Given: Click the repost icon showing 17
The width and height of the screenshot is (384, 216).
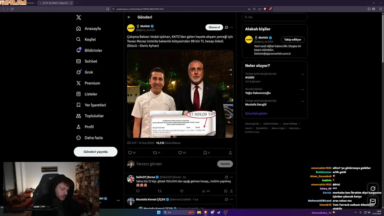Looking at the screenshot, I should pyautogui.click(x=155, y=153).
